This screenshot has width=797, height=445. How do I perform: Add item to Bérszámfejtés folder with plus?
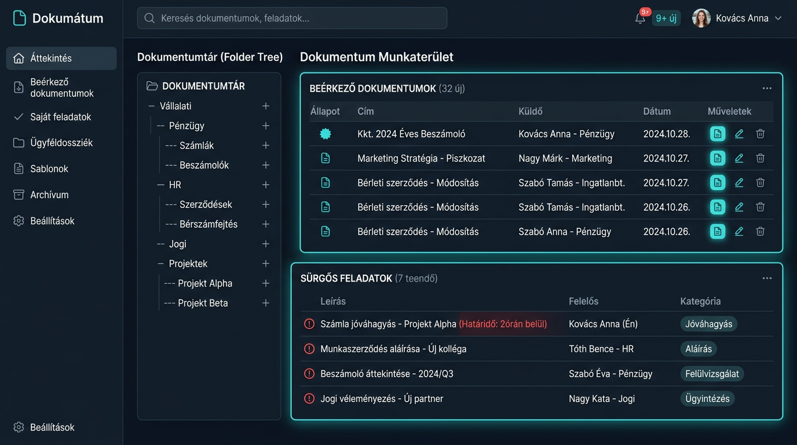[x=266, y=224]
